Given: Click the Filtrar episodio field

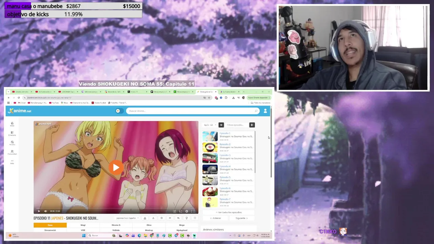Looking at the screenshot, I should tap(237, 125).
